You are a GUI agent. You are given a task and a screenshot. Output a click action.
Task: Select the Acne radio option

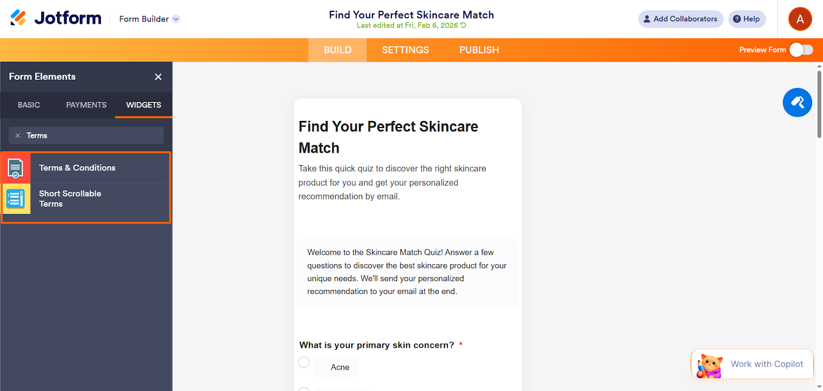304,362
